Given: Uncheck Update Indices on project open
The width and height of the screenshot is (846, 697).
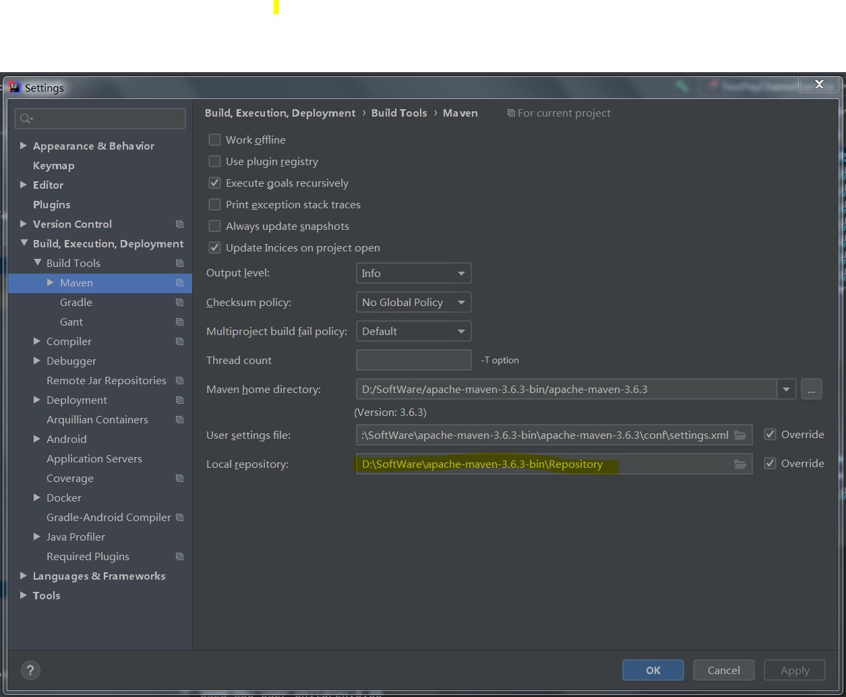Looking at the screenshot, I should (214, 247).
